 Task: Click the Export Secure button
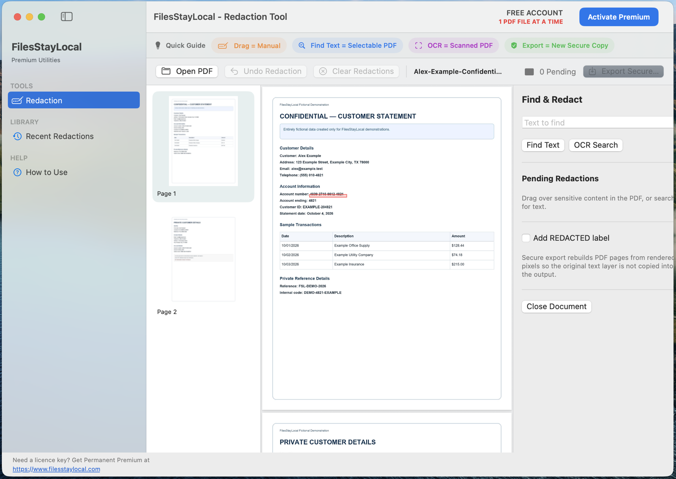coord(623,71)
